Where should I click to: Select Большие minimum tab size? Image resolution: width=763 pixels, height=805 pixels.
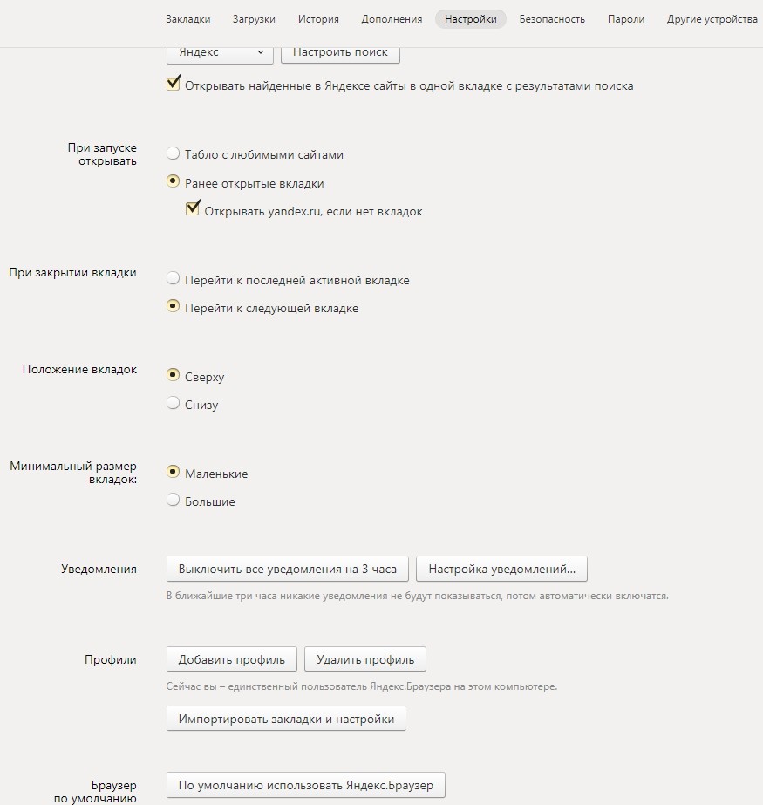click(173, 501)
